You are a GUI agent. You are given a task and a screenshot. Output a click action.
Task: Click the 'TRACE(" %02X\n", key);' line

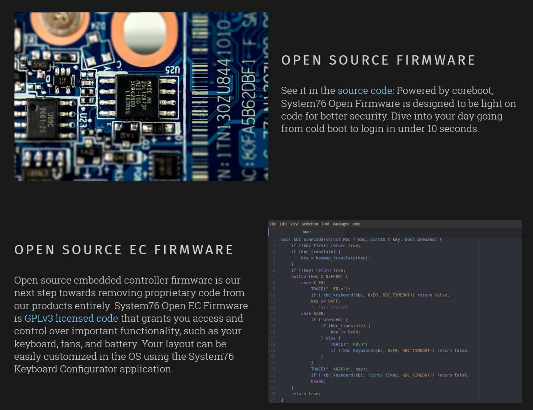point(339,369)
